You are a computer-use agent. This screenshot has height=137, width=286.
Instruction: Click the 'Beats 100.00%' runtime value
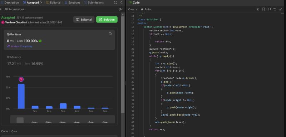click(x=28, y=41)
